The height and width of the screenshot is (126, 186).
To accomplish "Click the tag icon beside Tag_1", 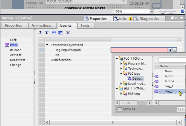I will [x=156, y=86].
